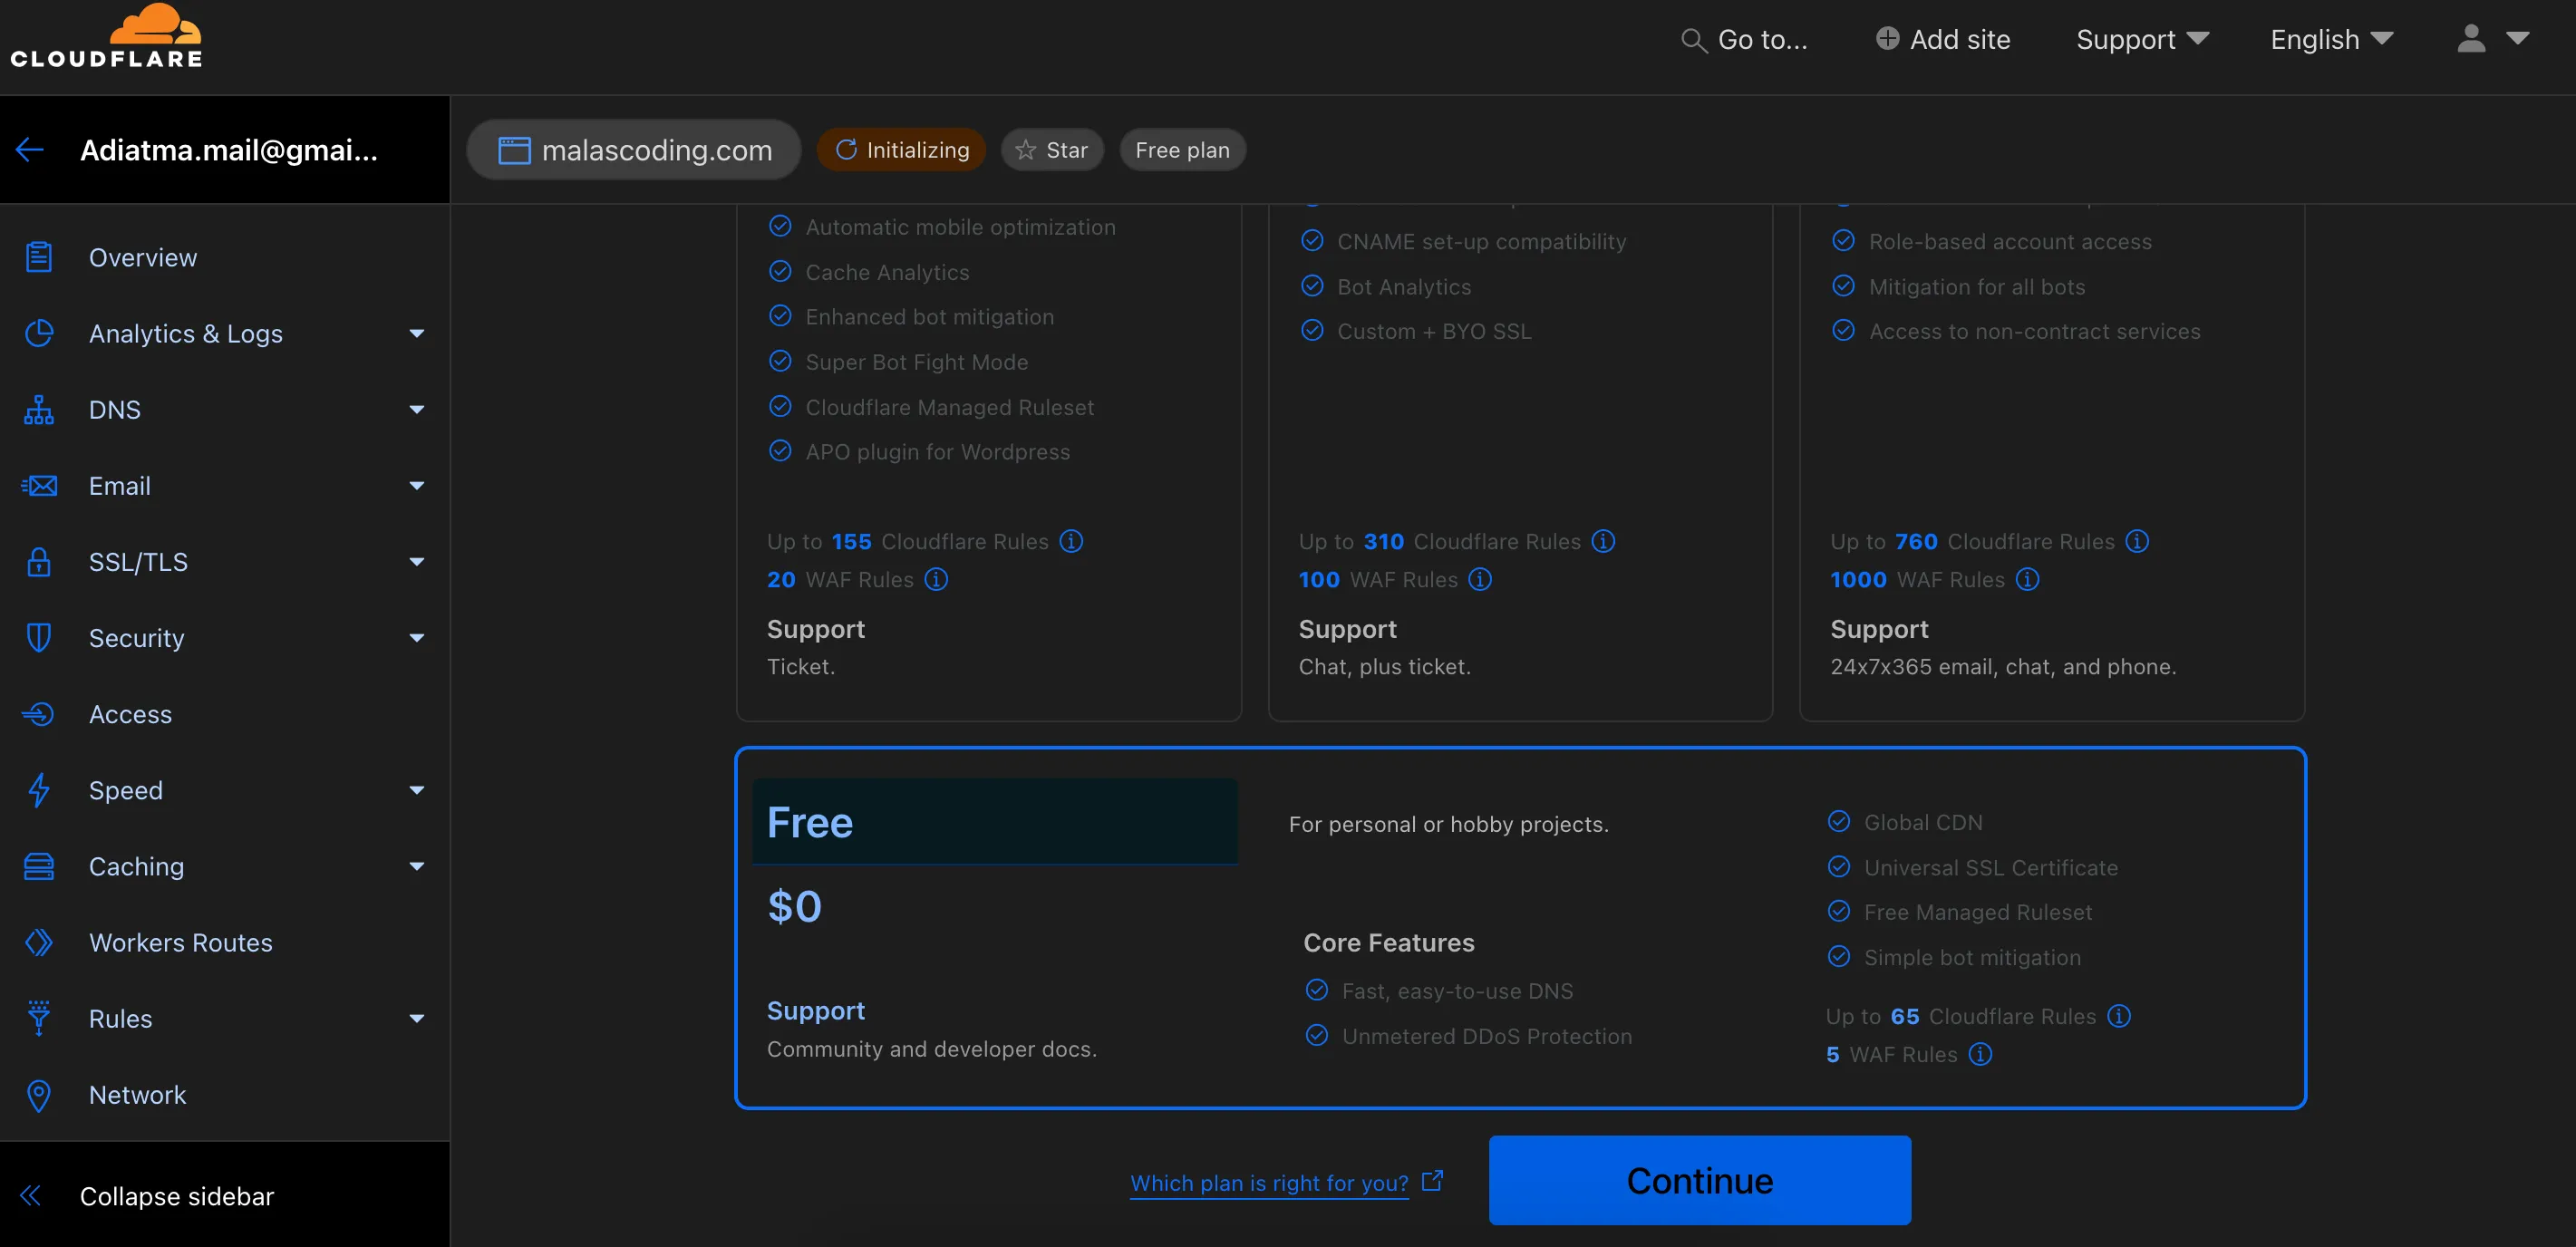Click info icon next to 100 WAF Rules
Screen dimensions: 2576x1247
point(1480,579)
